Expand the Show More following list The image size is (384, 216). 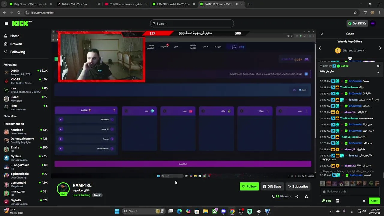[10, 116]
